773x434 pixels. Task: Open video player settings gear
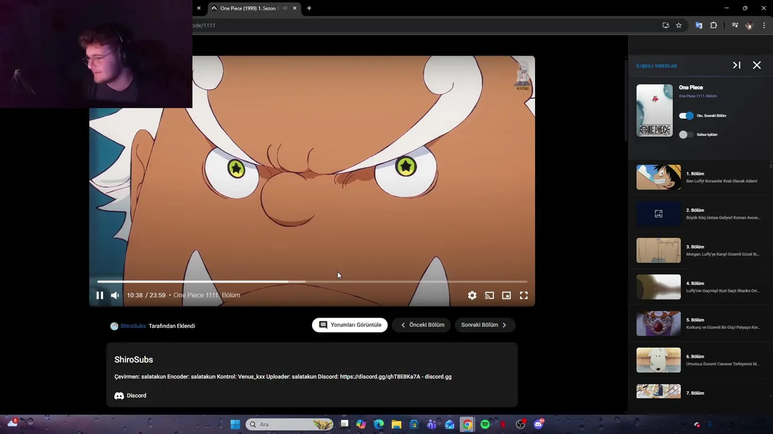472,295
